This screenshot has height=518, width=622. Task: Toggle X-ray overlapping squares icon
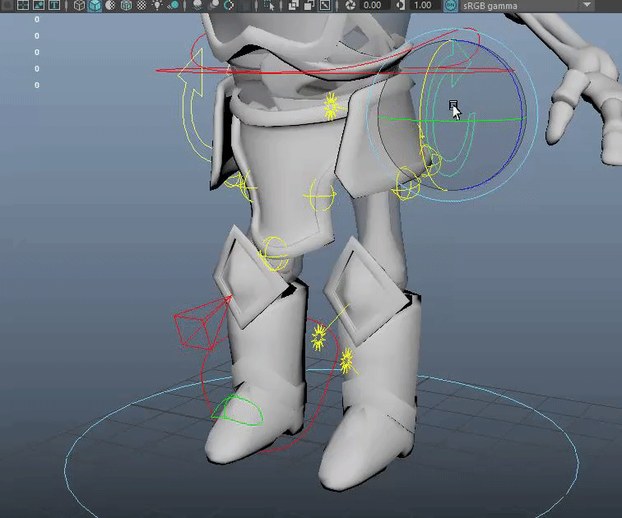click(x=293, y=5)
